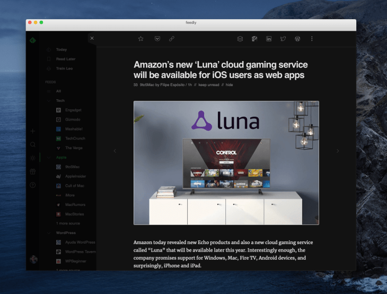Toggle the theme brightness sun icon
The image size is (387, 294).
click(x=33, y=158)
